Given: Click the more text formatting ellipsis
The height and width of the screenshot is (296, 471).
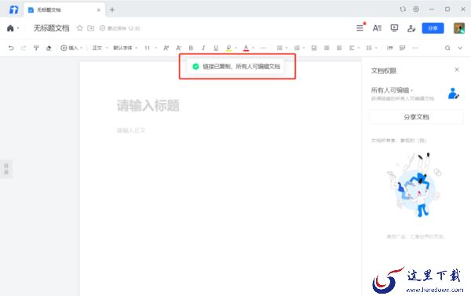Looking at the screenshot, I should tap(263, 48).
